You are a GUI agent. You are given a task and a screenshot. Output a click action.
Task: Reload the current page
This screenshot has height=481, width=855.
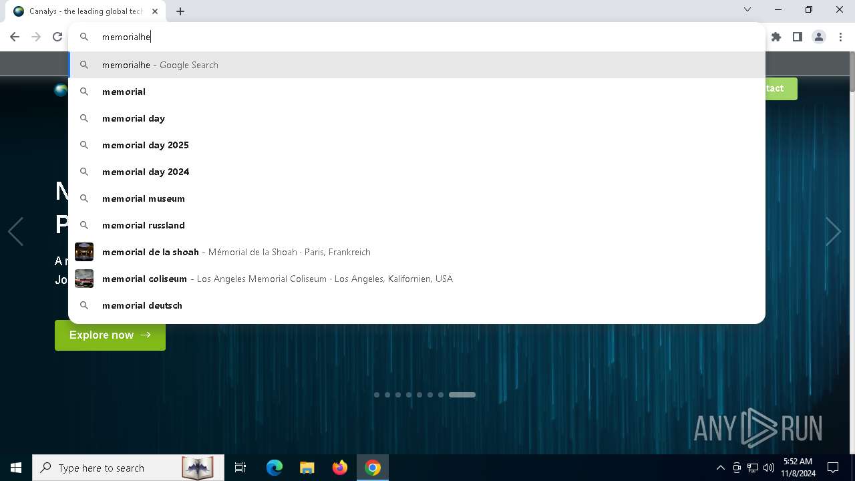tap(57, 37)
